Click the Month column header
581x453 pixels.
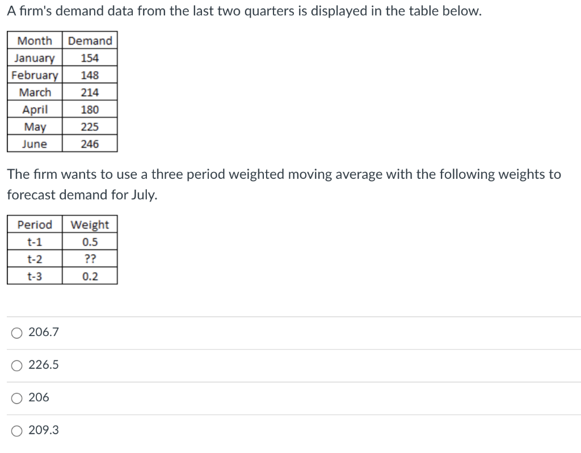[35, 40]
